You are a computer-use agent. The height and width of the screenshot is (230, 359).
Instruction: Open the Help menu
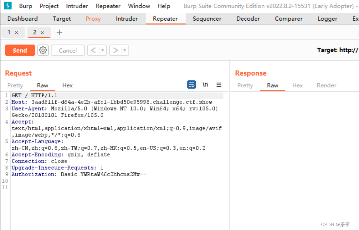(x=164, y=6)
